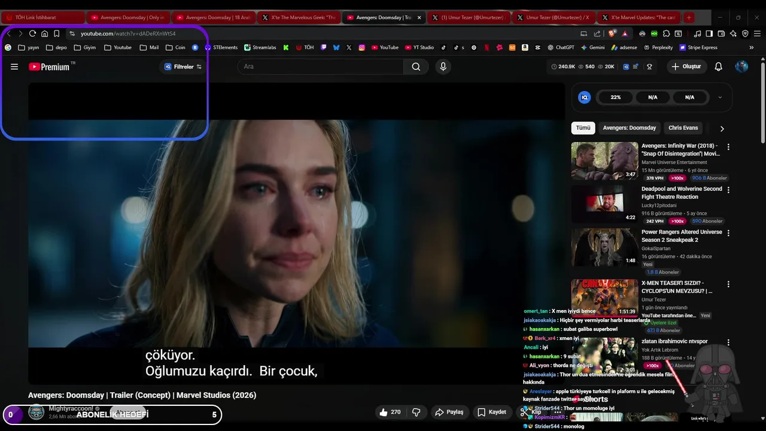Open the Coin bookmarks folder
766x431 pixels.
[x=175, y=47]
